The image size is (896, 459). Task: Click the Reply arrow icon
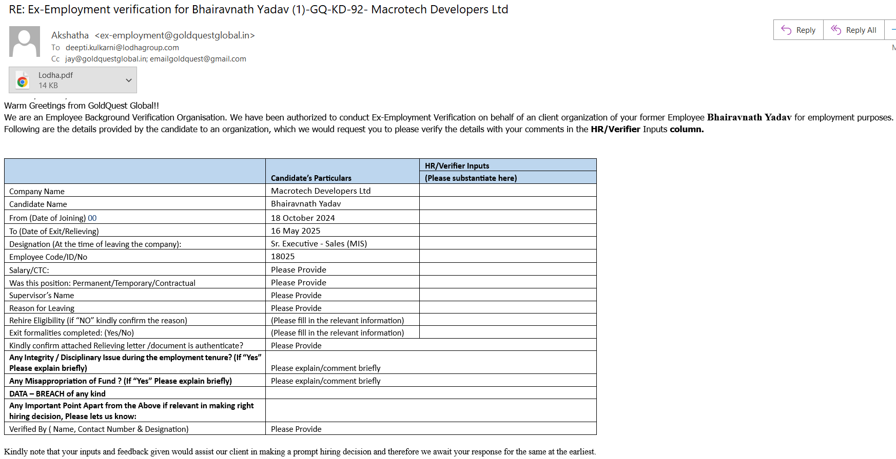(x=786, y=30)
